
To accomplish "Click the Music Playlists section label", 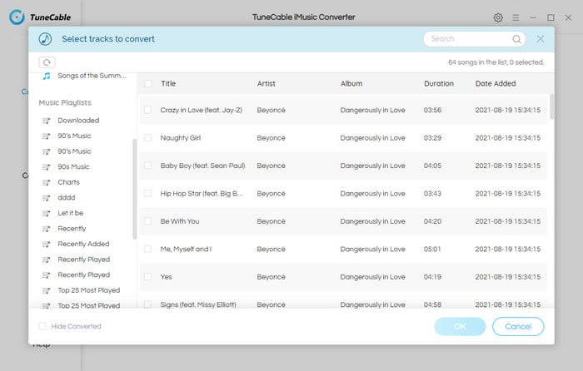I will (x=65, y=102).
